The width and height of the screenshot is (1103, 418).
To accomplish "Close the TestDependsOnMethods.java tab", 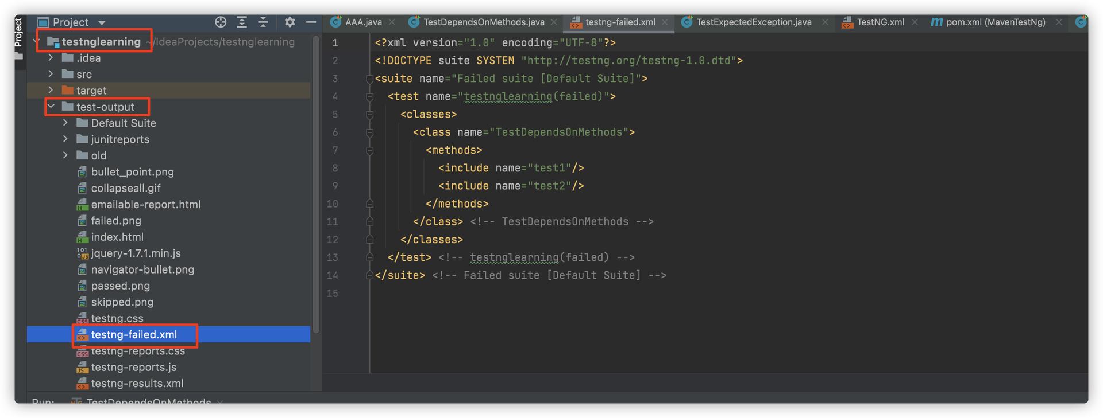I will coord(554,22).
